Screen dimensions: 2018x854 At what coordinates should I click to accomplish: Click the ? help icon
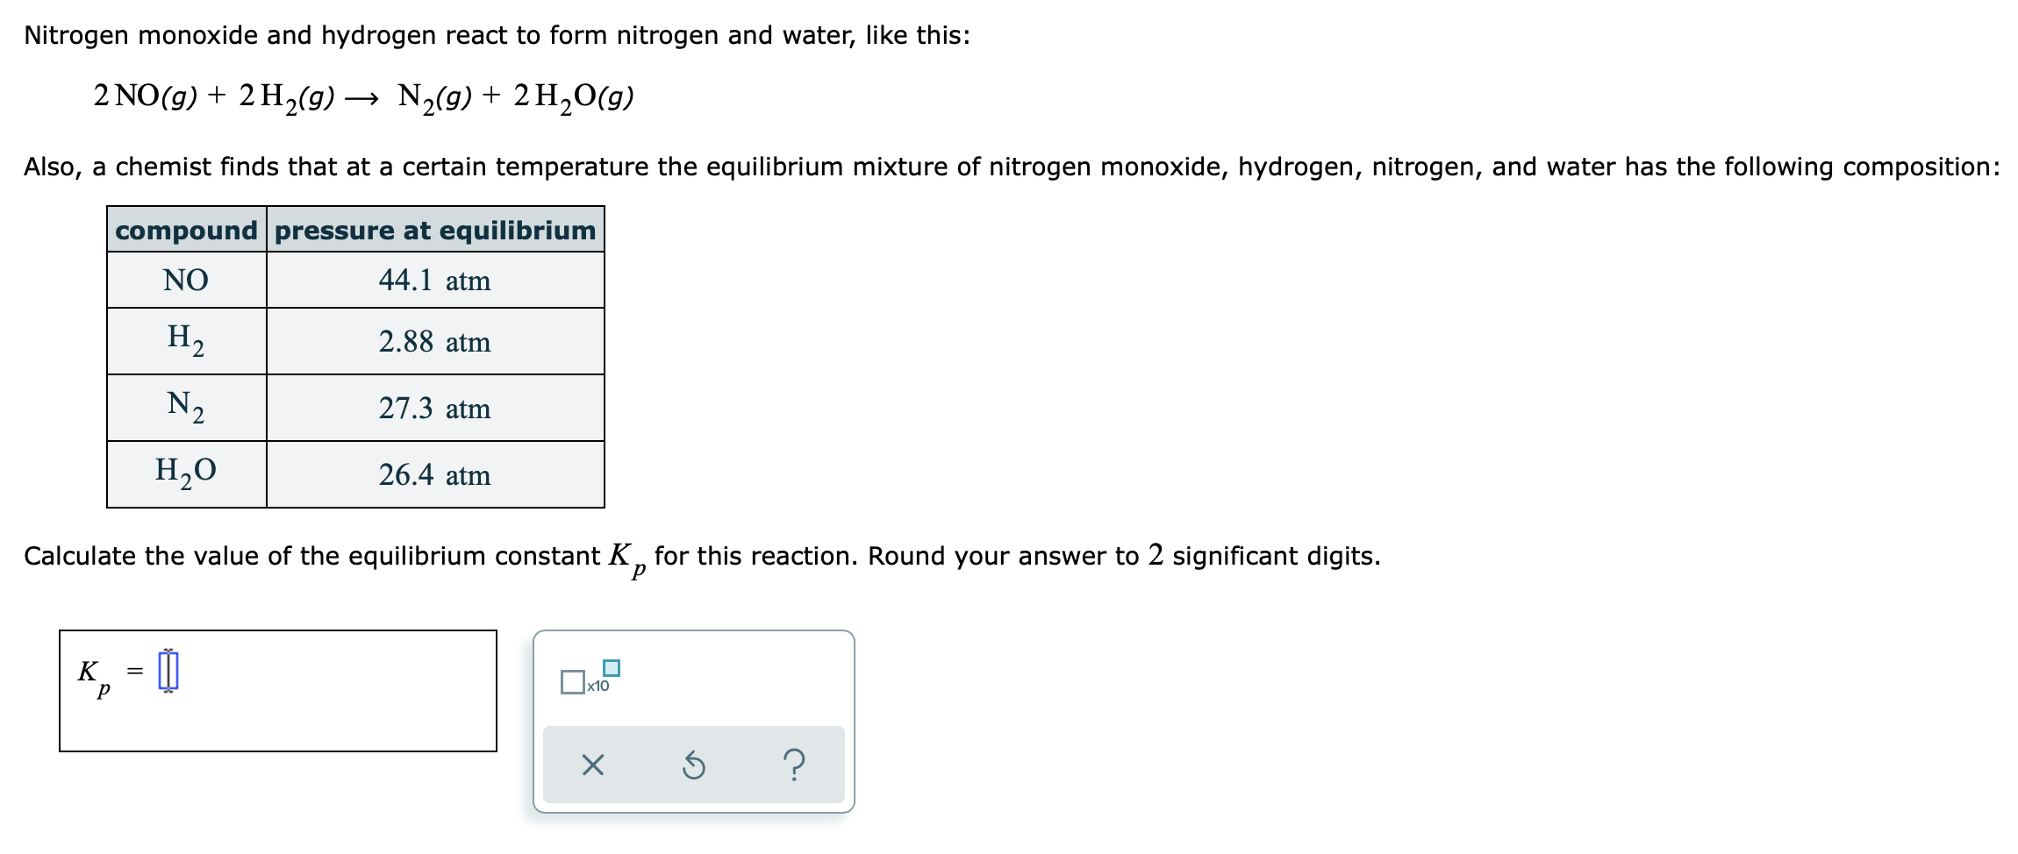[x=792, y=765]
